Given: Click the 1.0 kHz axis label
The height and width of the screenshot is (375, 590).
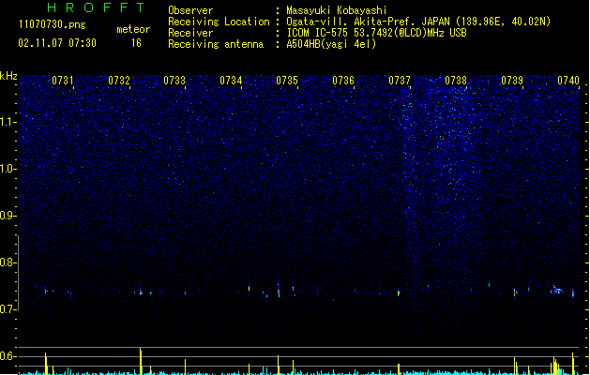Looking at the screenshot, I should [8, 169].
